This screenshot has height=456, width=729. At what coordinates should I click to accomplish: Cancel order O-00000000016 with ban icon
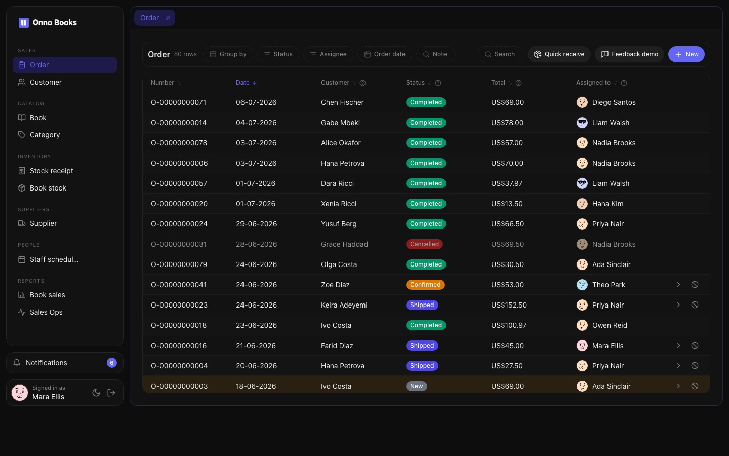coord(695,346)
